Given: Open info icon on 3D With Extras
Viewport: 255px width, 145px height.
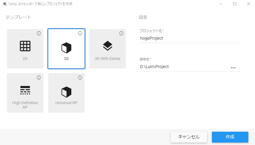Looking at the screenshot, I should (x=121, y=33).
